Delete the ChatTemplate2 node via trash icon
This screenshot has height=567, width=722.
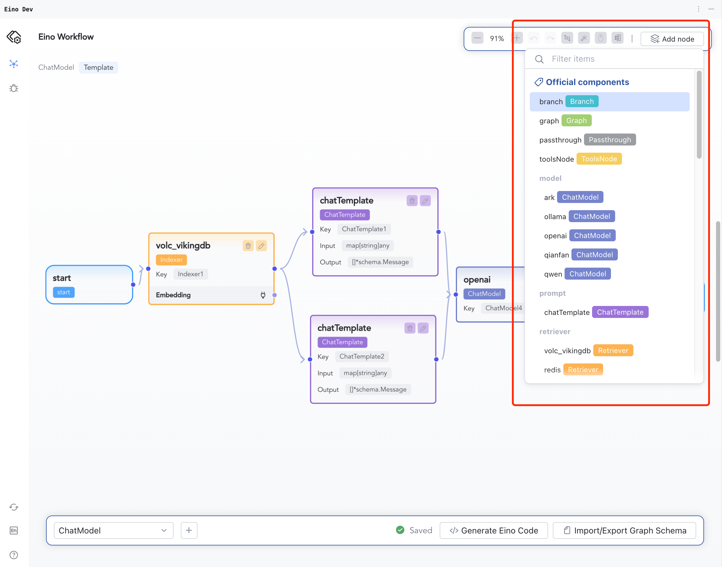point(409,328)
